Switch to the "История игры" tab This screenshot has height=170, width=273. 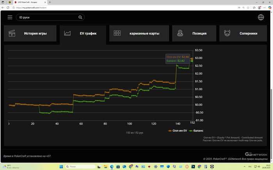tap(30, 33)
